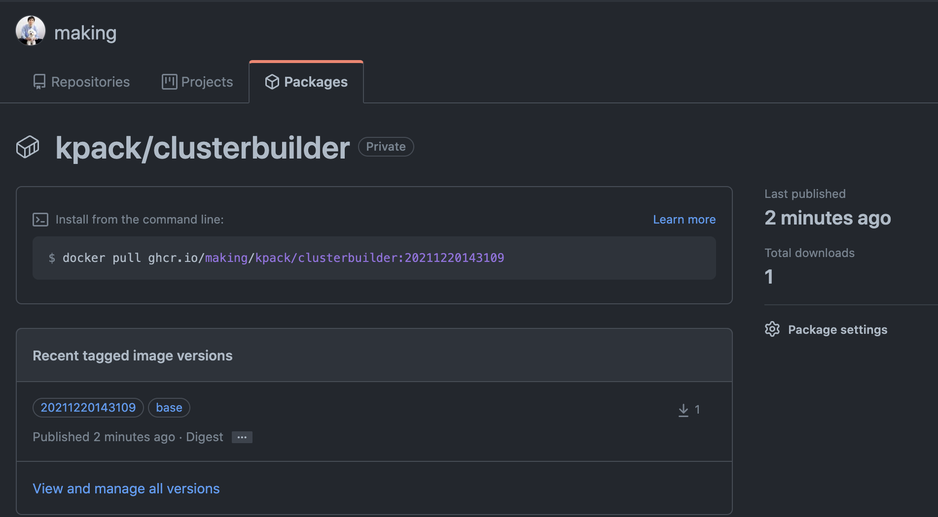The height and width of the screenshot is (517, 938).
Task: Click the docker pull command text box
Action: (x=374, y=258)
